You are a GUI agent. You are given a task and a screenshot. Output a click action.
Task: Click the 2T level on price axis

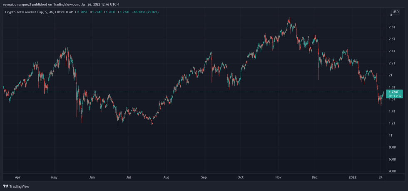pos(391,75)
